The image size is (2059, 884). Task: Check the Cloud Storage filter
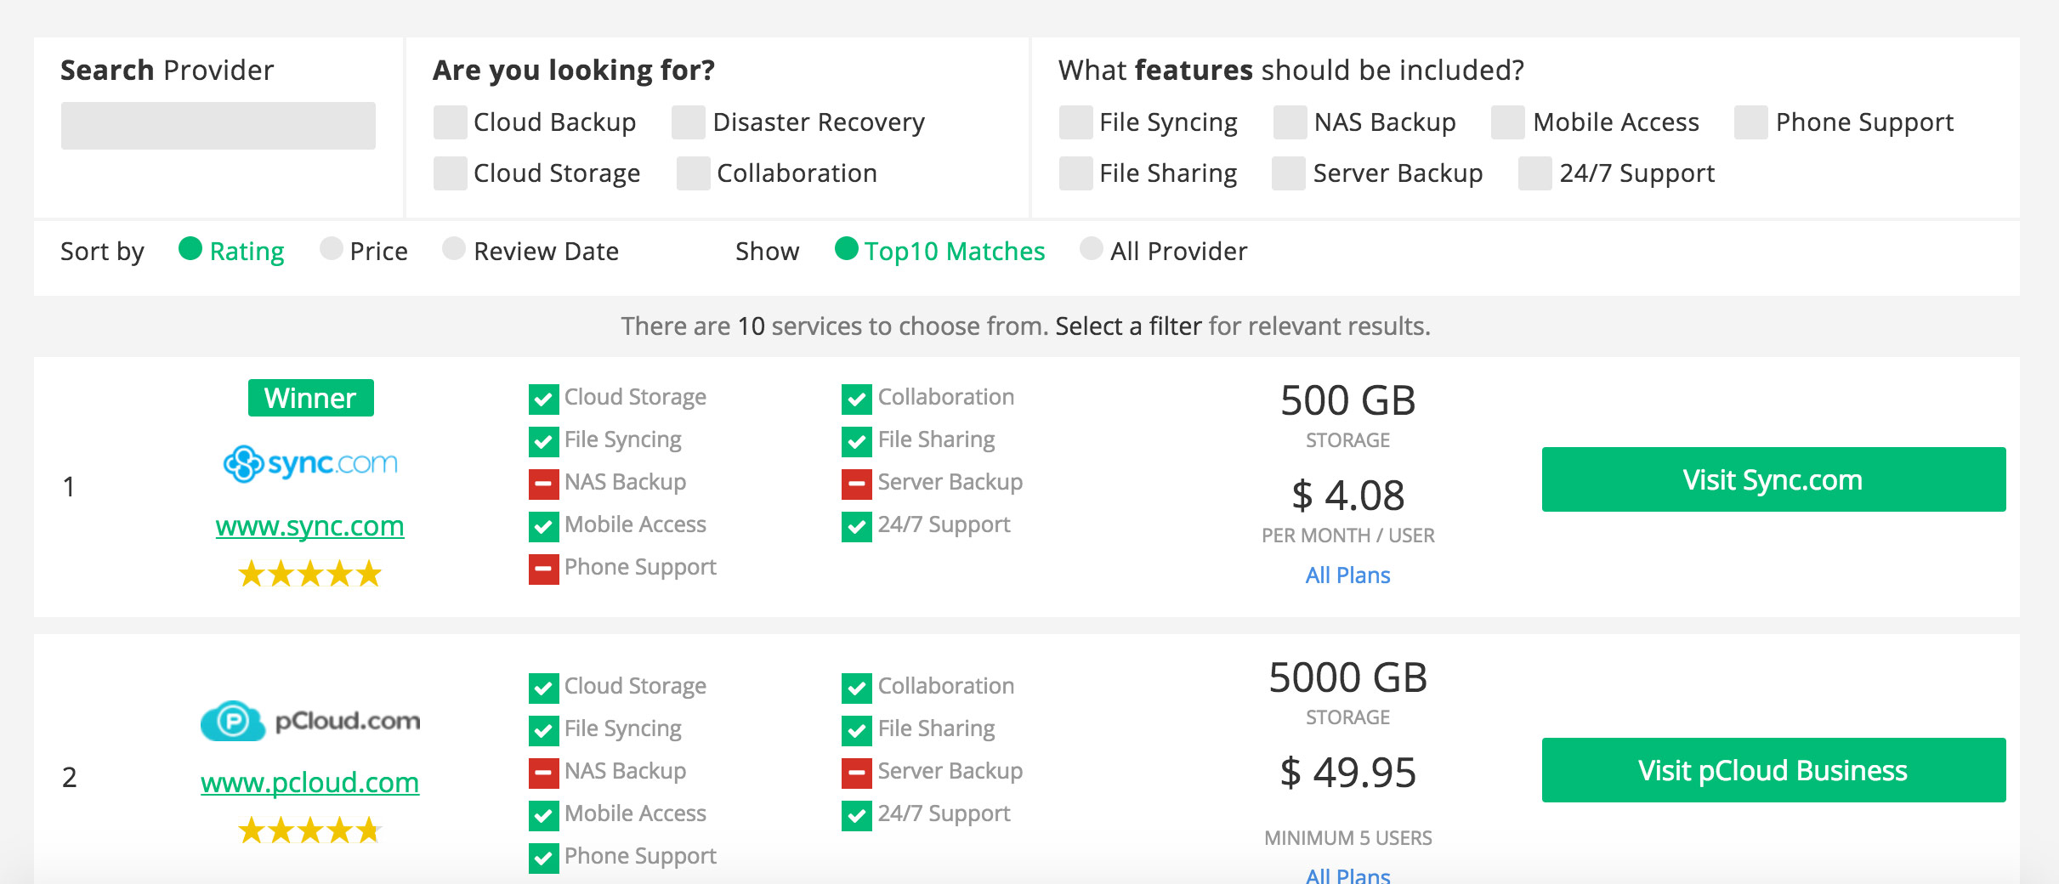pyautogui.click(x=450, y=173)
